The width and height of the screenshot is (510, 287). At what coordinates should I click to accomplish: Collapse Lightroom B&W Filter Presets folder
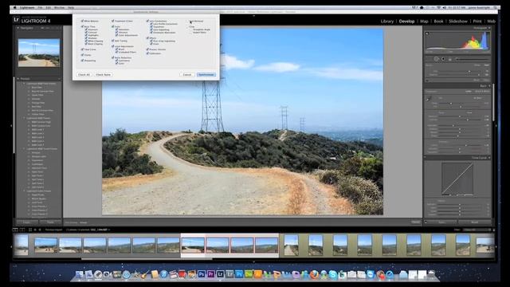click(x=24, y=84)
